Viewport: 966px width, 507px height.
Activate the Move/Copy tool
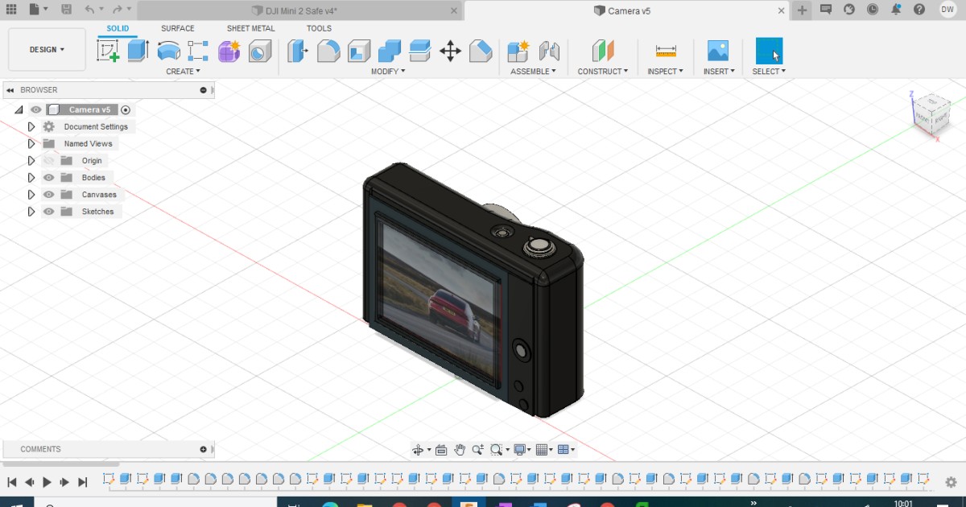tap(451, 50)
